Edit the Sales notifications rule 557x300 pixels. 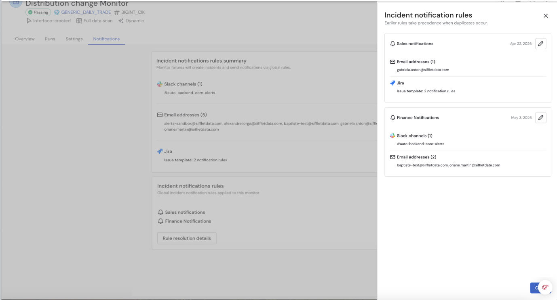click(540, 44)
